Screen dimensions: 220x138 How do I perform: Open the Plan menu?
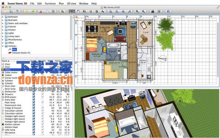[x=61, y=4]
